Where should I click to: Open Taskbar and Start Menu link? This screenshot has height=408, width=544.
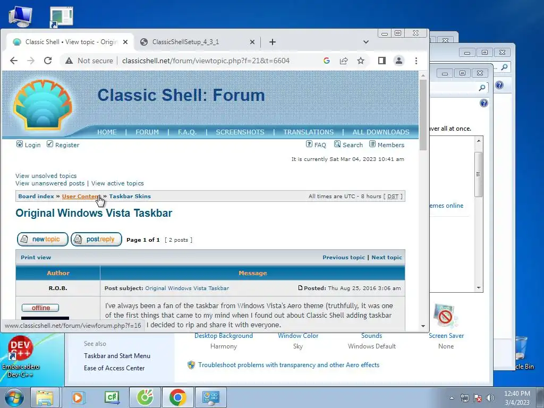pos(117,356)
